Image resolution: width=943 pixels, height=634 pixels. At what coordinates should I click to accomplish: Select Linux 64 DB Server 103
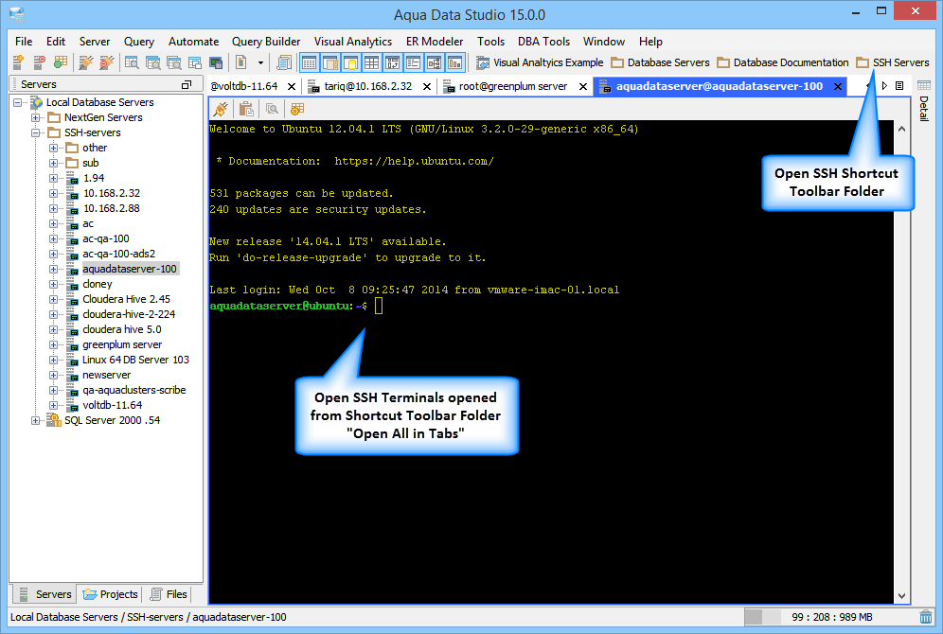tap(135, 360)
